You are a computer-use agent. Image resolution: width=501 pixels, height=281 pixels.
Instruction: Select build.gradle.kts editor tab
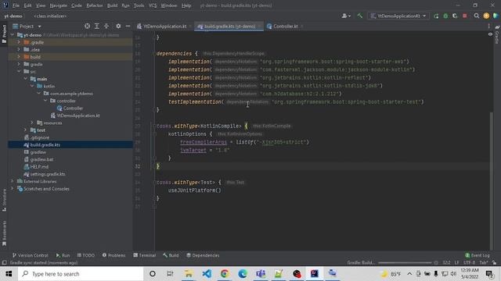pos(229,26)
